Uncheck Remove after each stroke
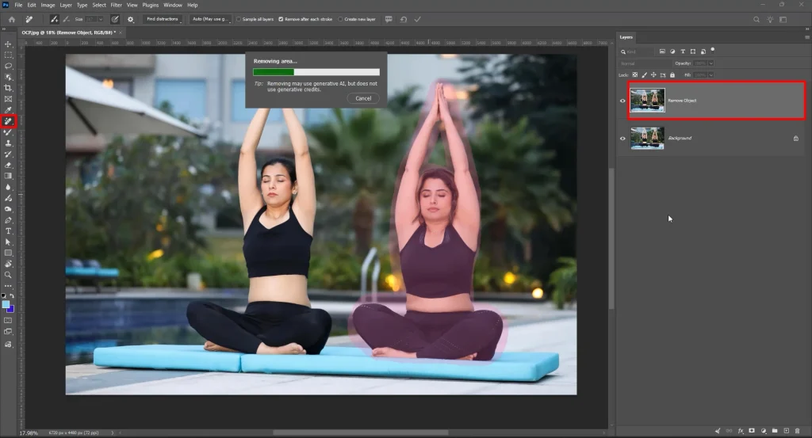Image resolution: width=812 pixels, height=438 pixels. (281, 19)
